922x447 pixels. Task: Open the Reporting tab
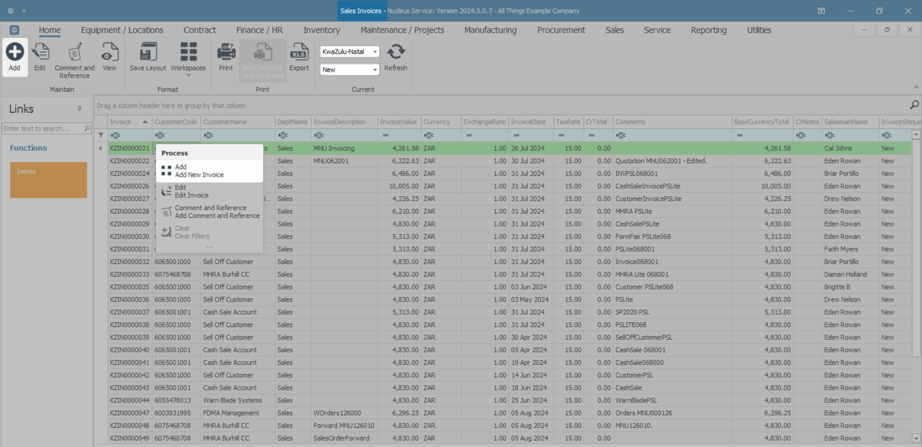[709, 30]
